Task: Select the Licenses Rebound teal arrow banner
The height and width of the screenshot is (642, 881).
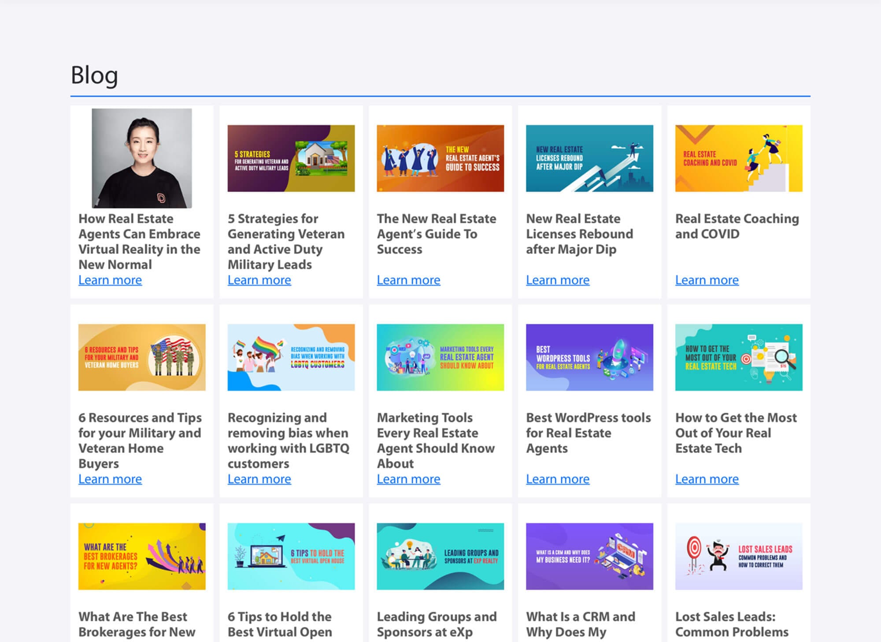Action: point(589,158)
